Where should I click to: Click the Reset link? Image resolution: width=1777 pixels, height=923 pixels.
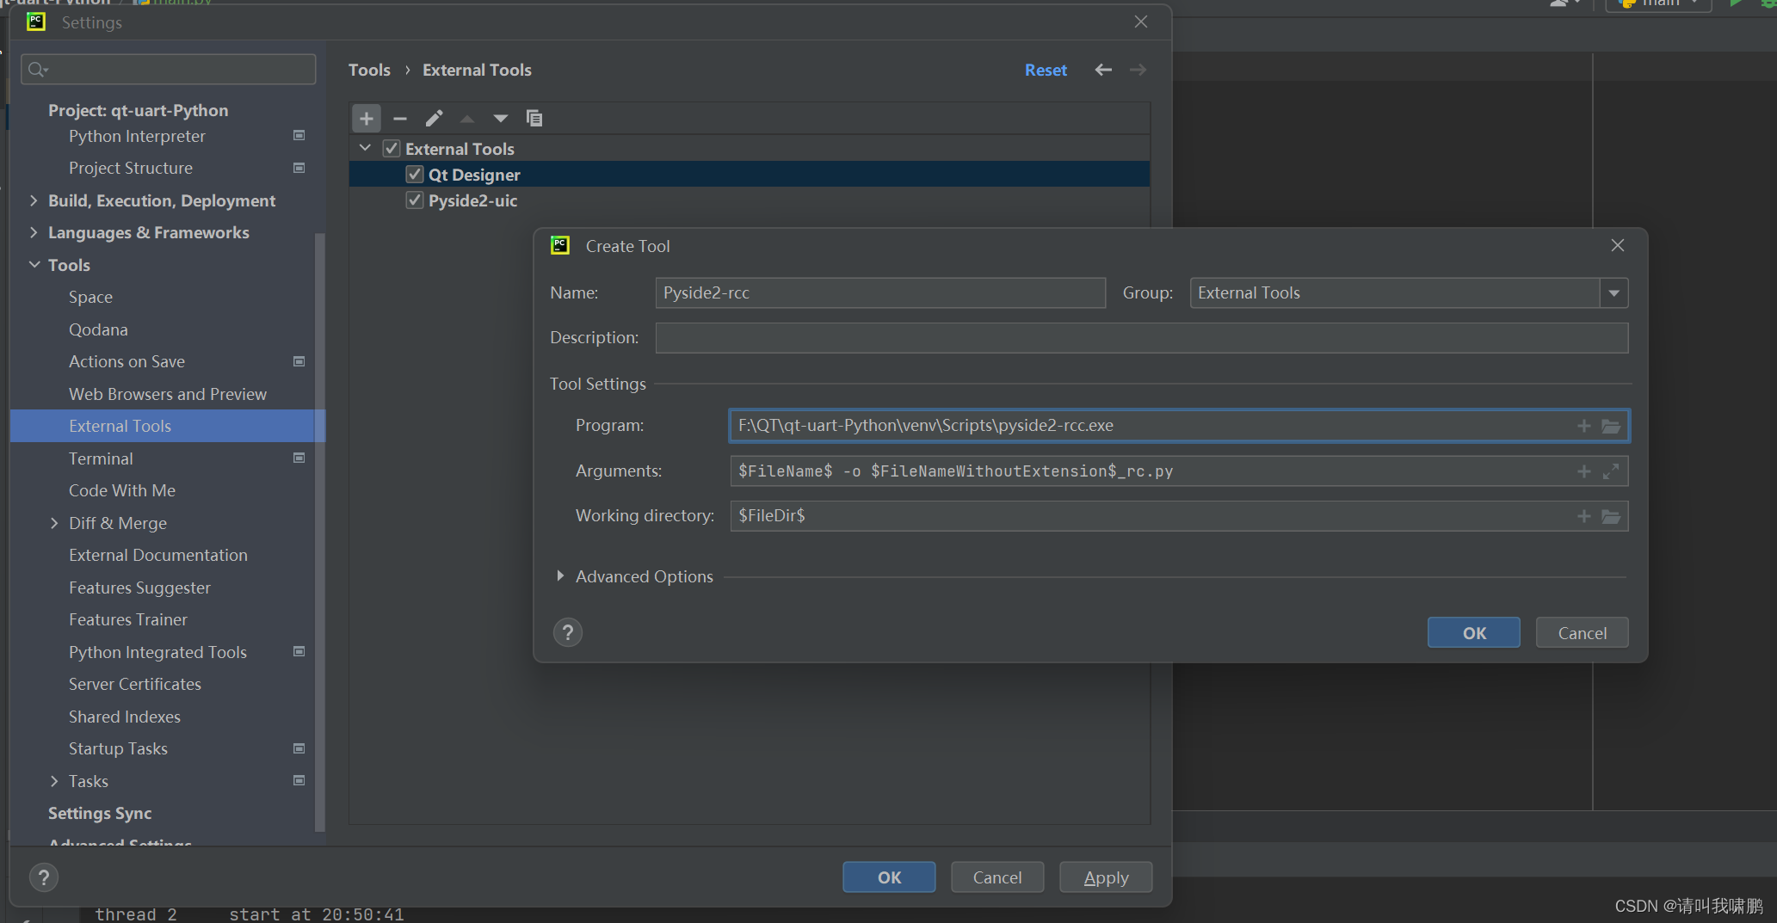[1045, 71]
